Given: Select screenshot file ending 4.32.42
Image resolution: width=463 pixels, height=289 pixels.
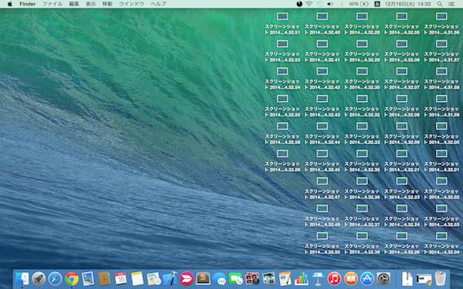Looking at the screenshot, I should [322, 79].
